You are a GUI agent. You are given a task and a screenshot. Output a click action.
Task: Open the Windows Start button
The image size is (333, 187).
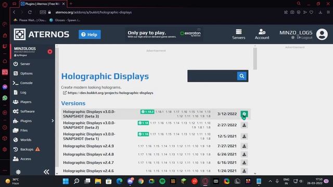[x=66, y=181]
